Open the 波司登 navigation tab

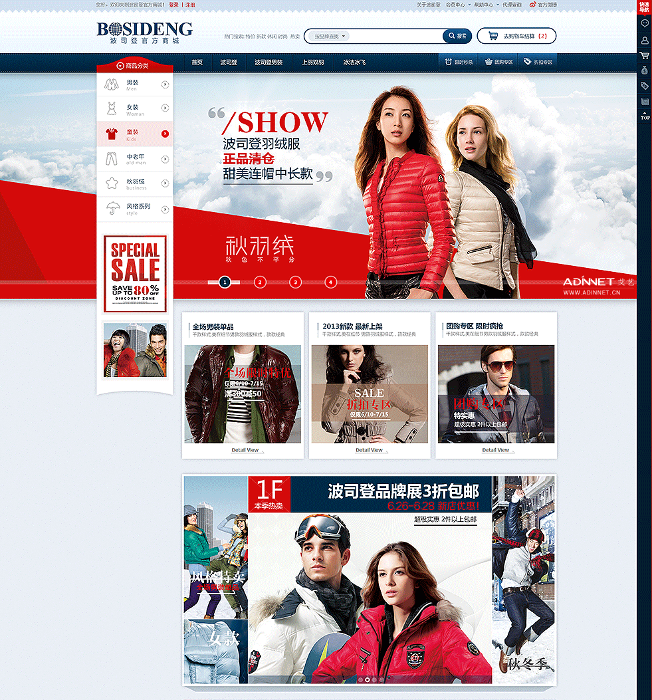click(x=229, y=62)
